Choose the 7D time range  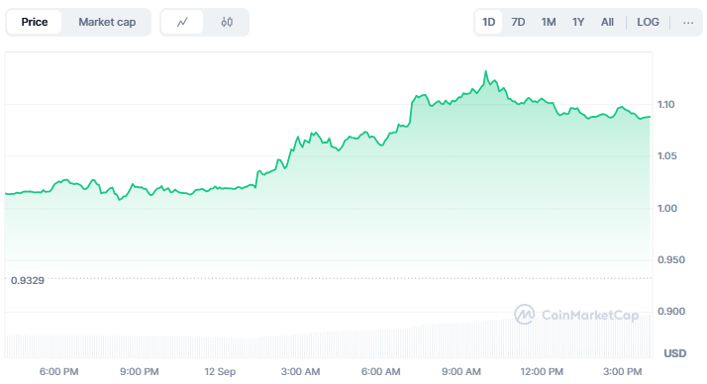518,22
